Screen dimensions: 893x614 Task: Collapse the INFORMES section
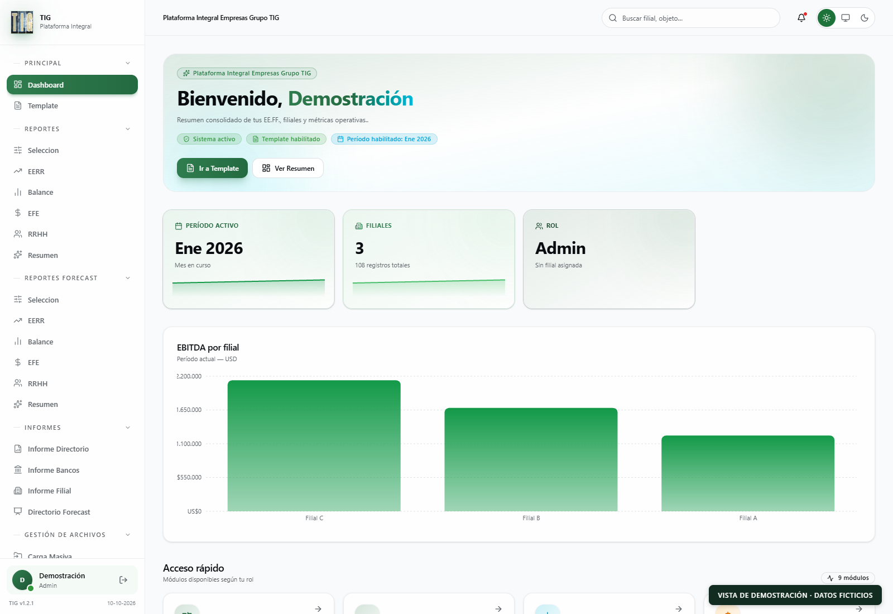point(128,428)
